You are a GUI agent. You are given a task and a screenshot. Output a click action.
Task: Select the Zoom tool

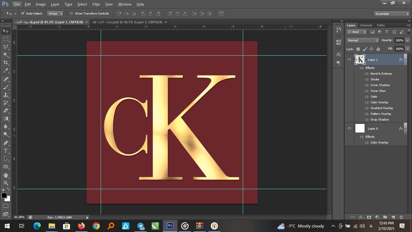click(x=6, y=183)
